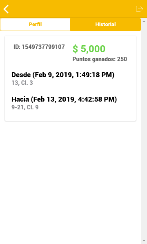Click empty yellow header bar area

pos(71,9)
